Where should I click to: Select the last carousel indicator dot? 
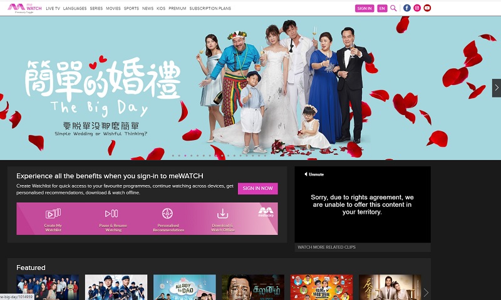[x=265, y=156]
